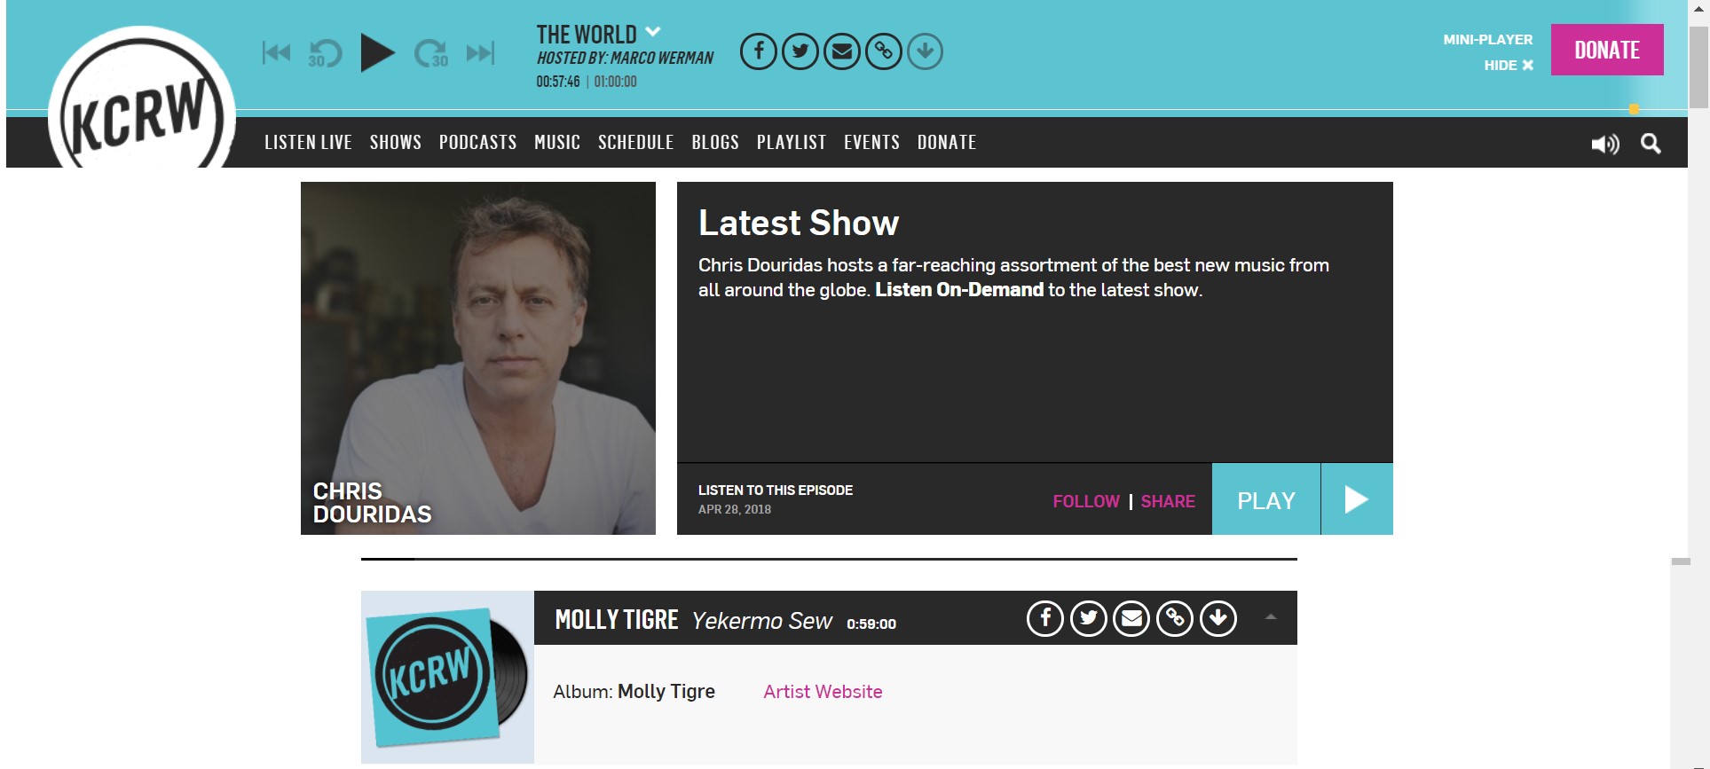
Task: Email The World episode link
Action: click(842, 51)
